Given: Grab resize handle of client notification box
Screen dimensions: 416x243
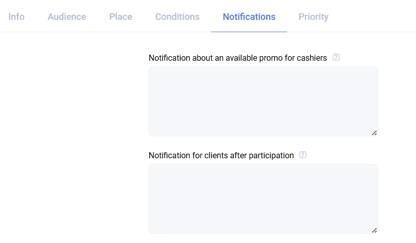Looking at the screenshot, I should 375,230.
